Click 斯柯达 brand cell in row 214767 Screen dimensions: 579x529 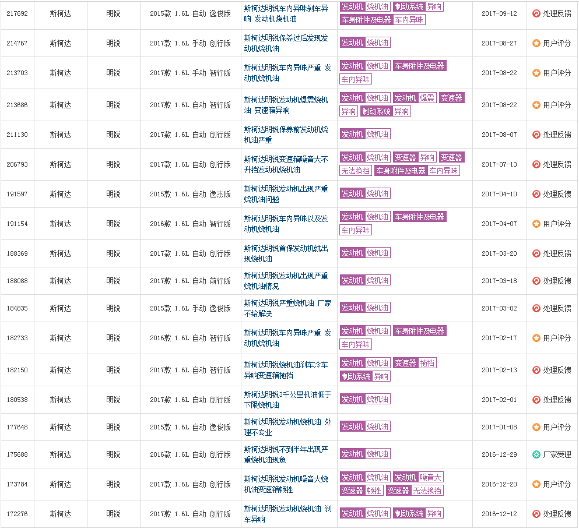[x=61, y=43]
